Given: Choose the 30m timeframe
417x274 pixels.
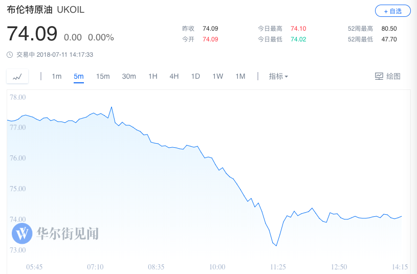Looking at the screenshot, I should pyautogui.click(x=129, y=76).
